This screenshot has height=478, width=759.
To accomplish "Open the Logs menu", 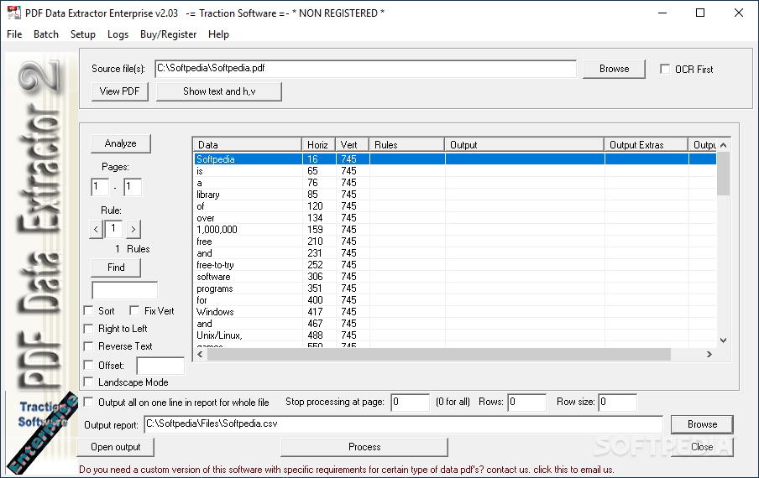I will (x=118, y=34).
